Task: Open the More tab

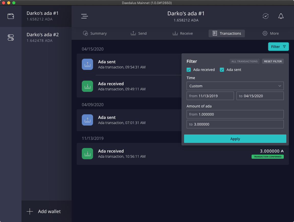Action: [270, 33]
